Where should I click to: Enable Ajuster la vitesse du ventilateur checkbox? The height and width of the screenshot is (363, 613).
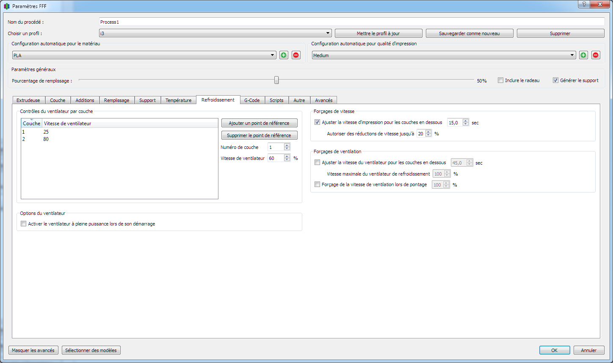pos(317,162)
